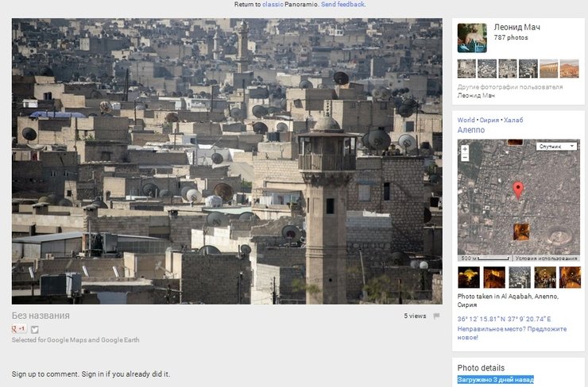Viewport: 588px width, 387px height.
Task: Open the classic Panoramio link
Action: 273,5
